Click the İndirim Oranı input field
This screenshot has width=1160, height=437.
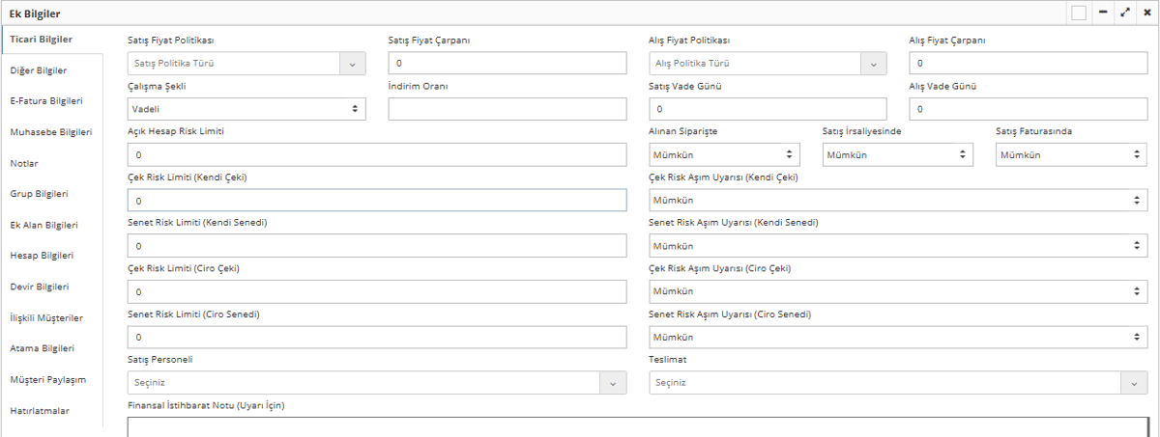(507, 109)
